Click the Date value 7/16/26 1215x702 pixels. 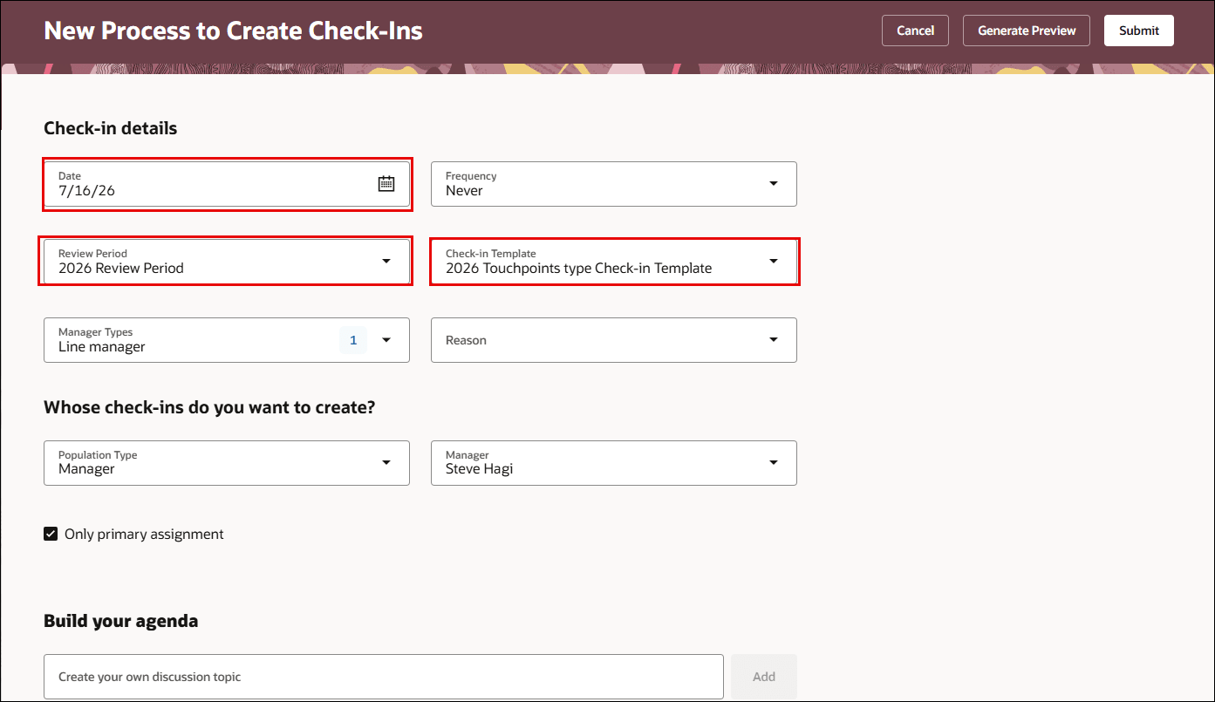click(86, 190)
